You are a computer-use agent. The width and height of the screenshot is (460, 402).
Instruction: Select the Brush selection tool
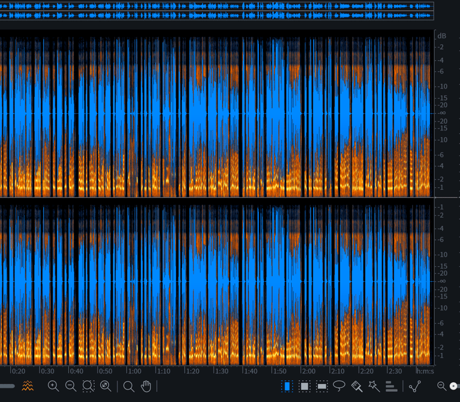click(357, 386)
